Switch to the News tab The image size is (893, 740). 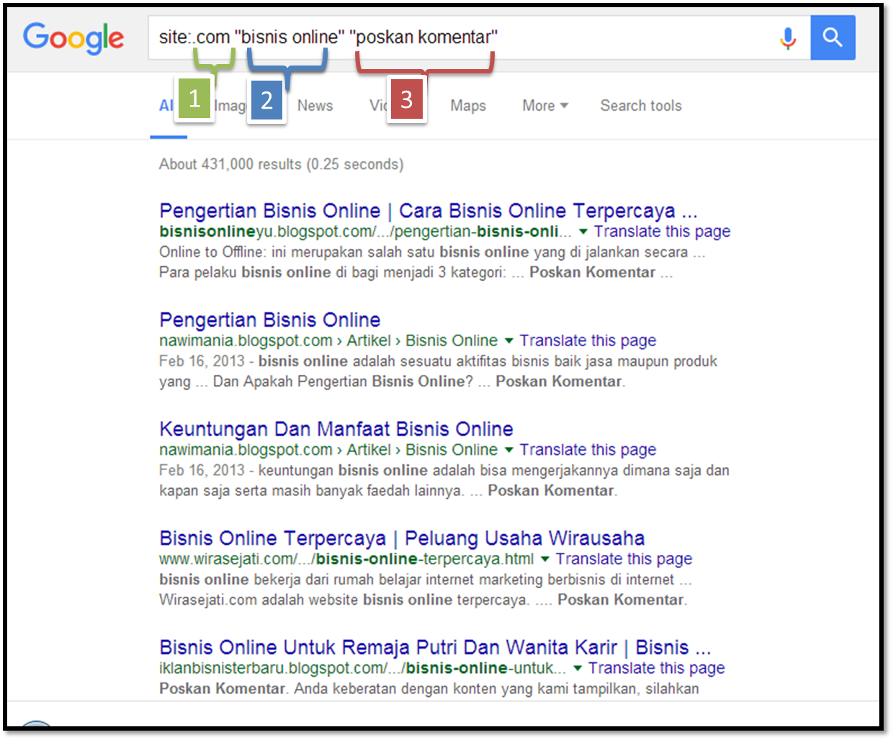[x=315, y=106]
